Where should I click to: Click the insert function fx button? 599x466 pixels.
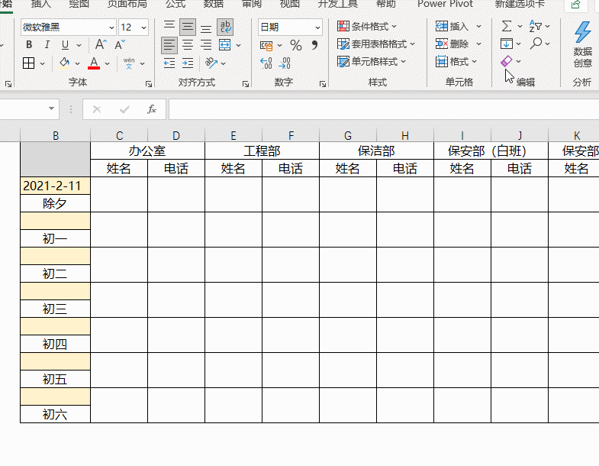click(152, 109)
